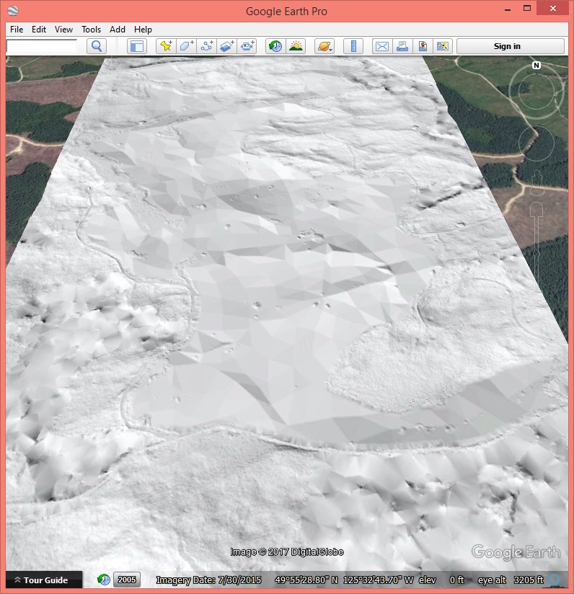Screen dimensions: 574x594
Task: Add an image overlay
Action: (x=227, y=46)
